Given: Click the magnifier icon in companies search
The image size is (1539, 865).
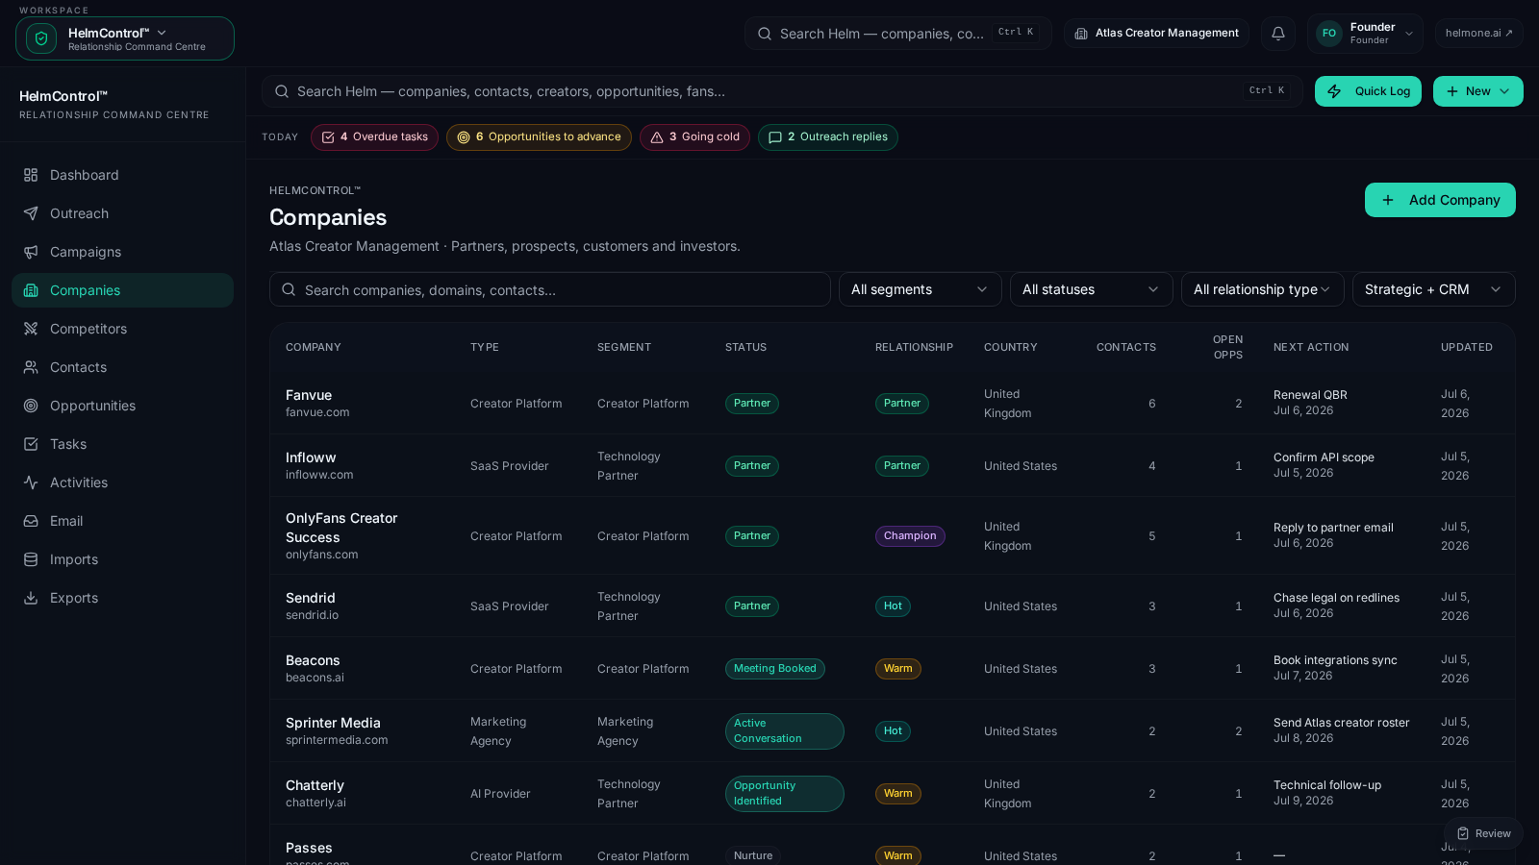Looking at the screenshot, I should tap(289, 289).
